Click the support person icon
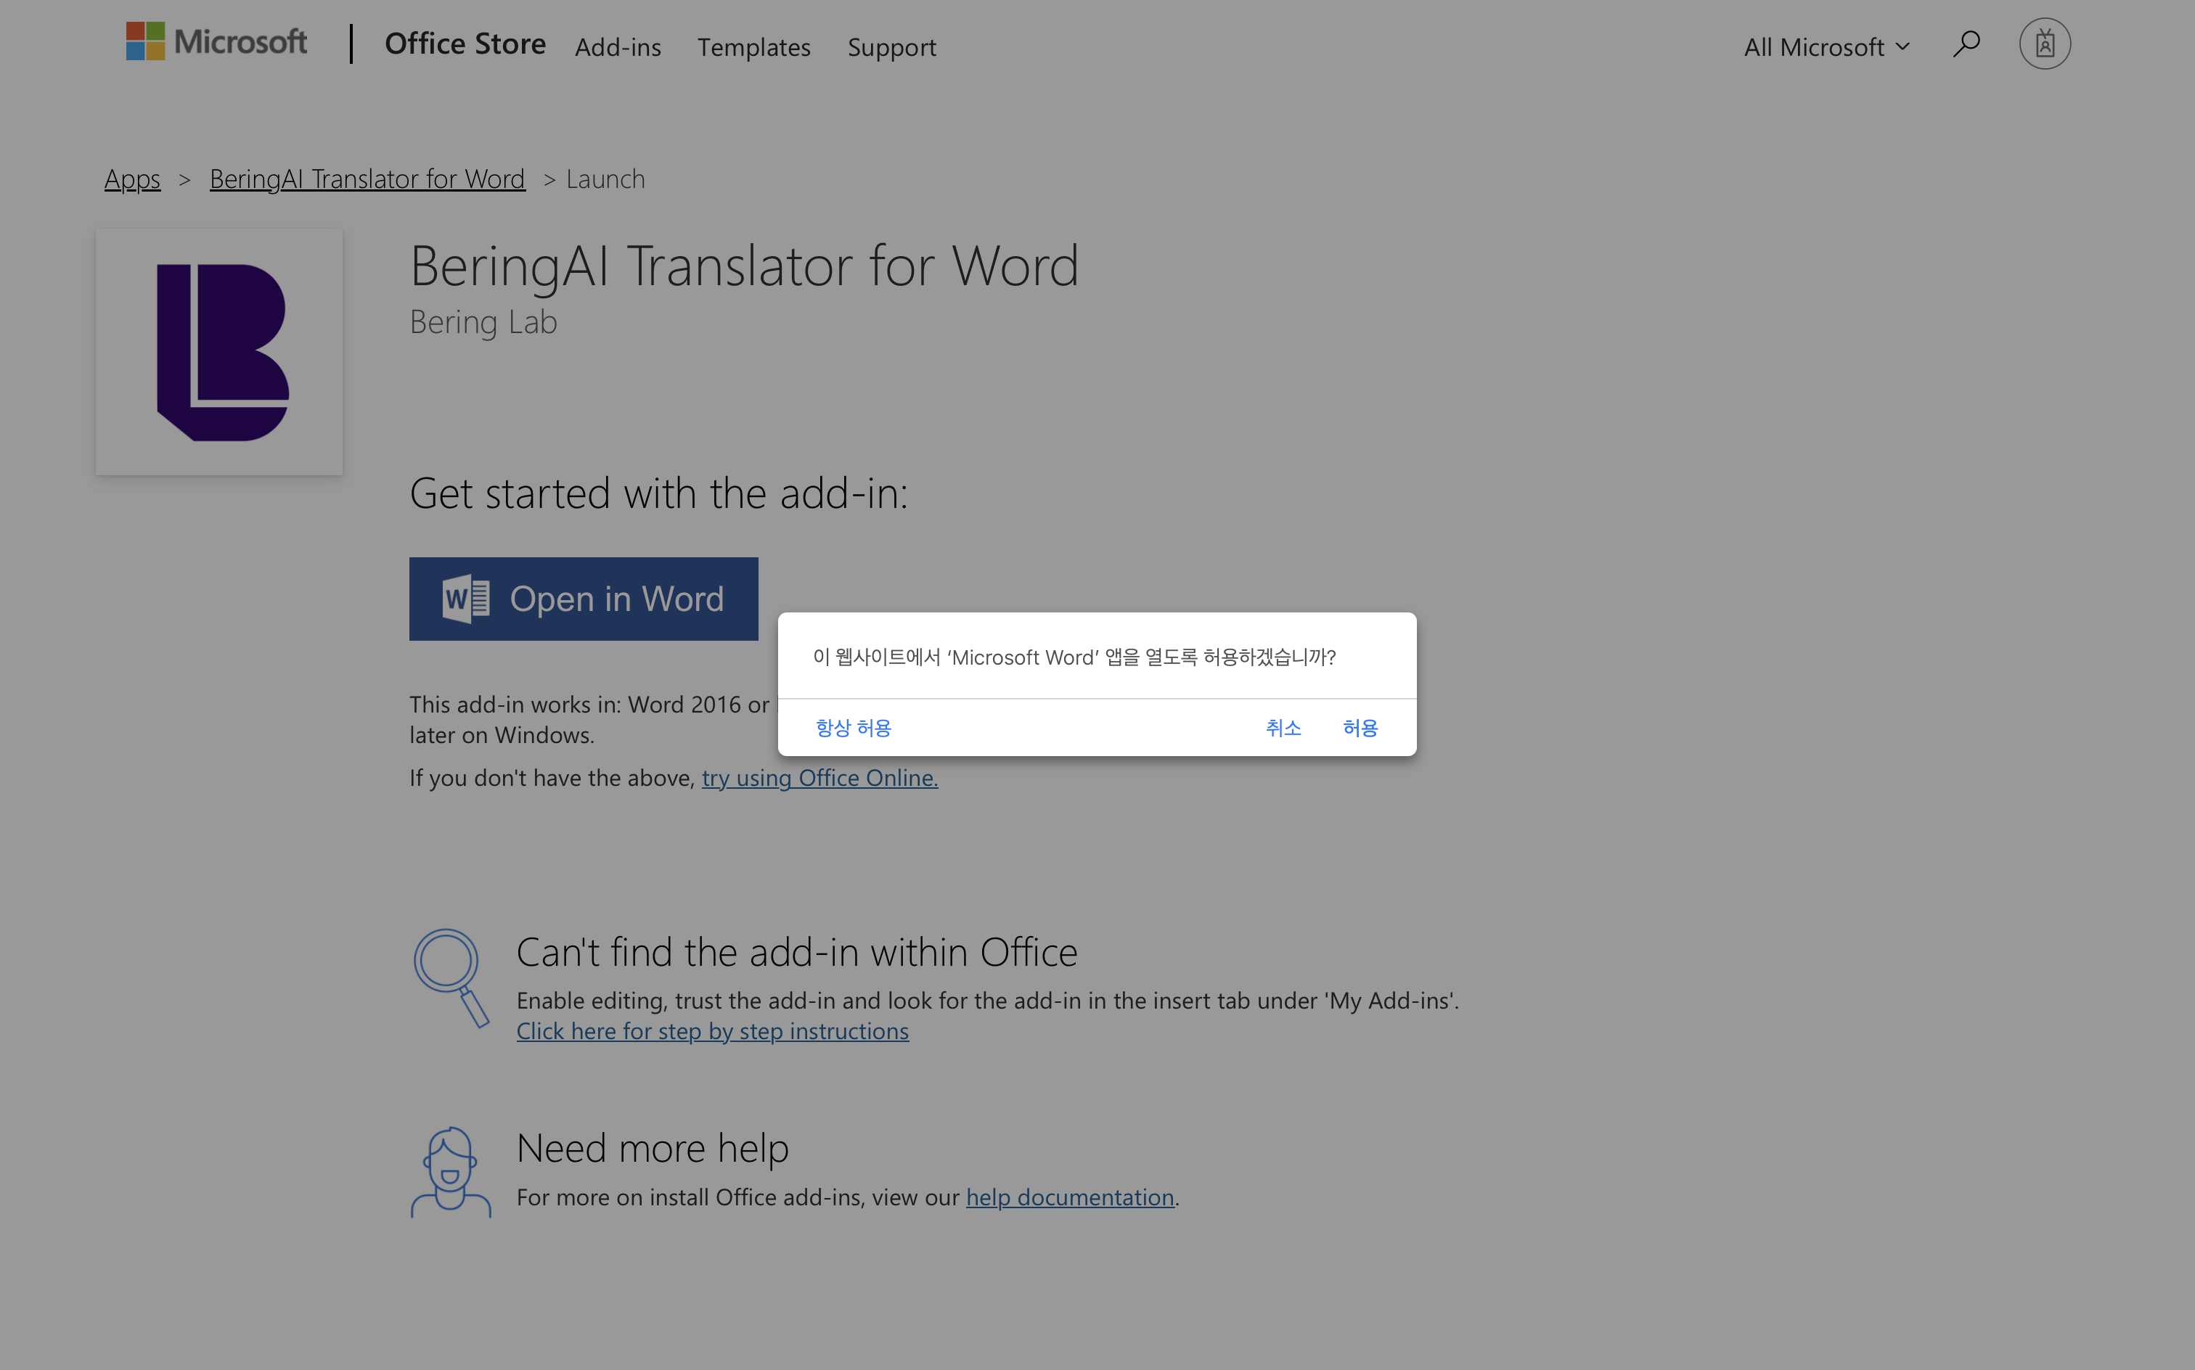The image size is (2195, 1370). [x=451, y=1172]
